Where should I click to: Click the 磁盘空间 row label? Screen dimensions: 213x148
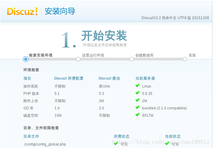[x=31, y=115]
